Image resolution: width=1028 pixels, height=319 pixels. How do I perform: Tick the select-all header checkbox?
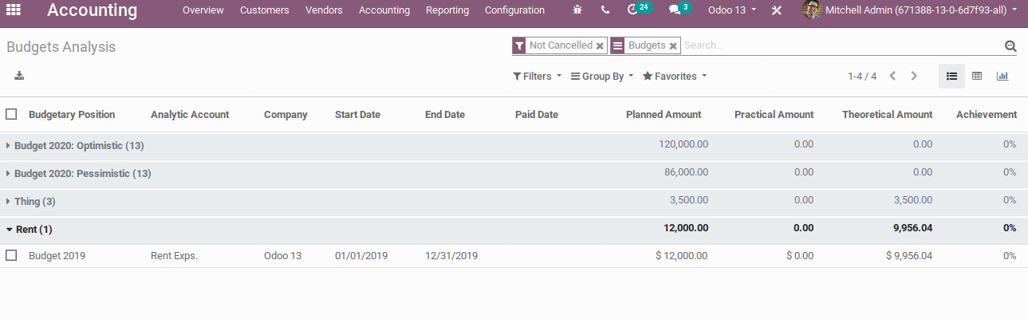tap(11, 114)
